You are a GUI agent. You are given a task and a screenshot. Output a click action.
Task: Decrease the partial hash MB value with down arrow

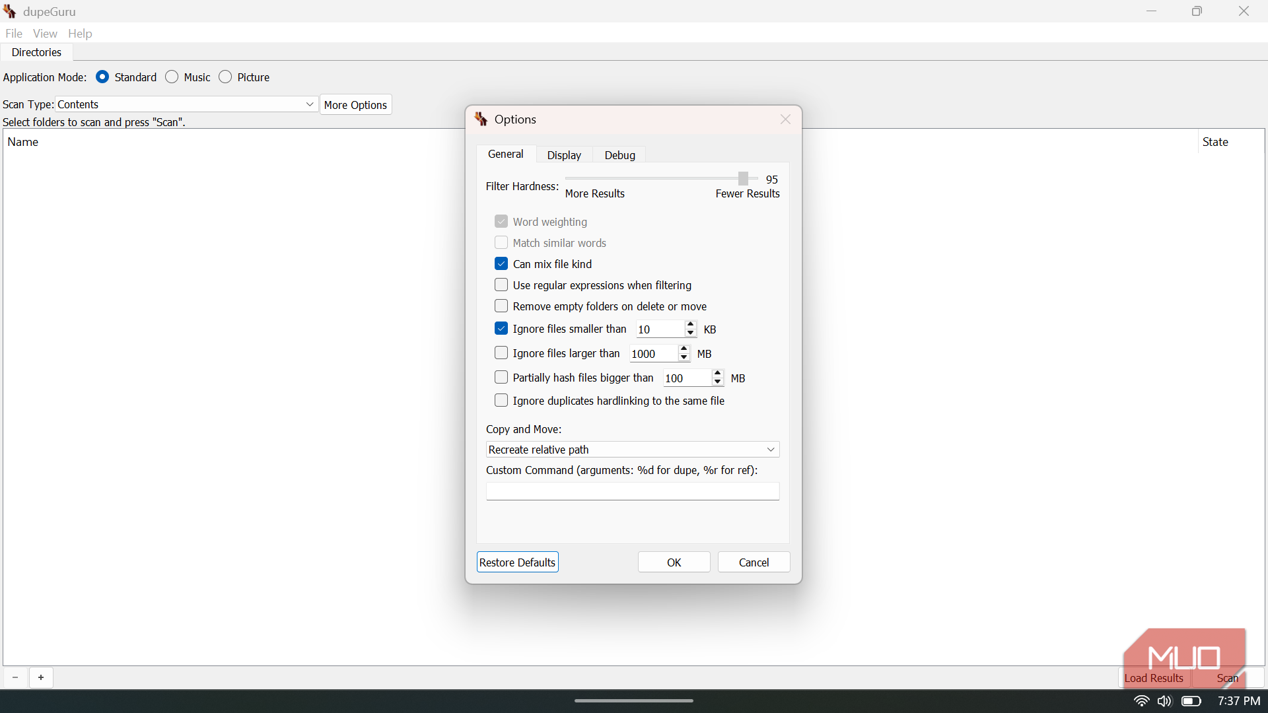click(718, 382)
